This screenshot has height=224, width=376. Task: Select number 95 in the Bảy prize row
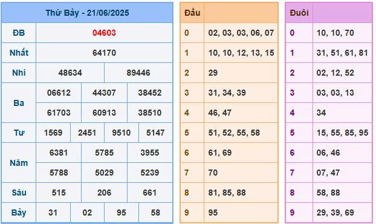(x=122, y=212)
